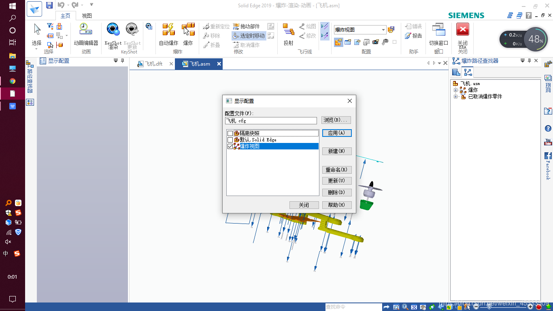Close the 飞机.asm document tab
The image size is (553, 311).
(x=219, y=64)
